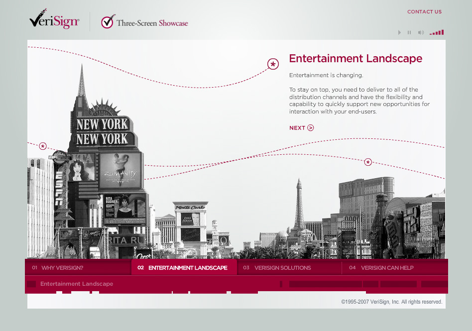Click the Eiffel Tower replica in skyline
The width and height of the screenshot is (472, 331).
point(299,205)
